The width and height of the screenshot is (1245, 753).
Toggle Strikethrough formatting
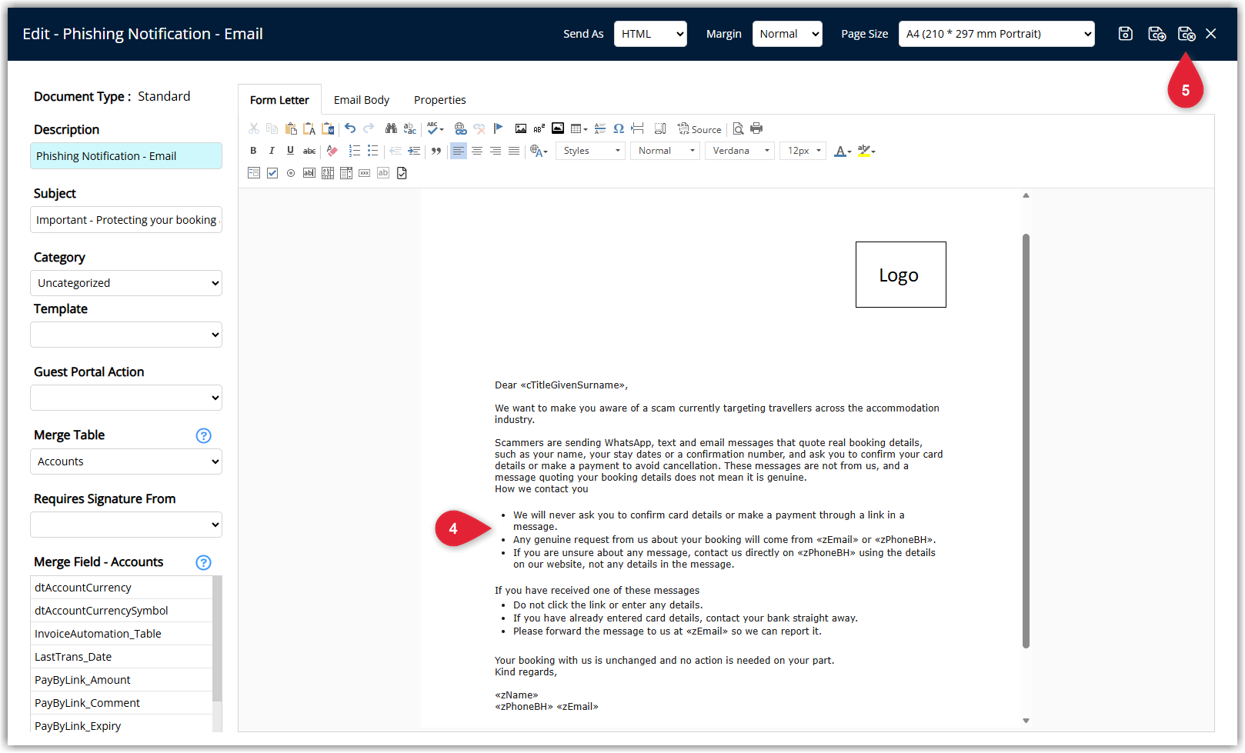coord(309,151)
